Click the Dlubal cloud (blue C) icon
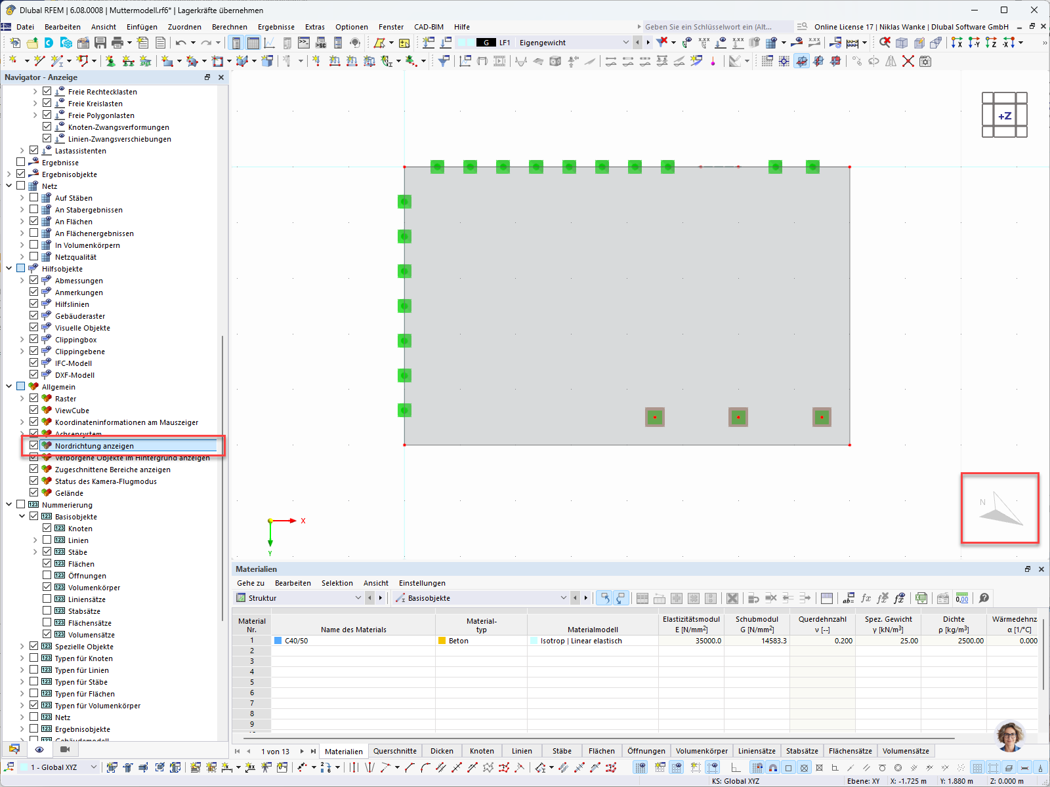 [49, 43]
